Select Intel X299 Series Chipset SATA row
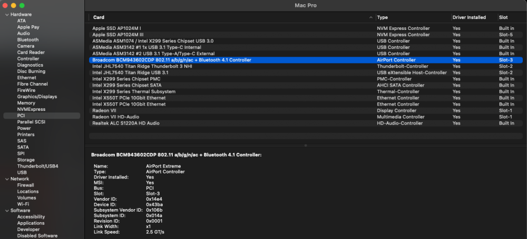Viewport: 527px width, 239px height. (x=306, y=86)
